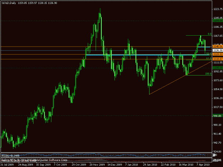Select the 1167.65 price axis label
The height and width of the screenshot is (167, 223).
pyautogui.click(x=218, y=36)
